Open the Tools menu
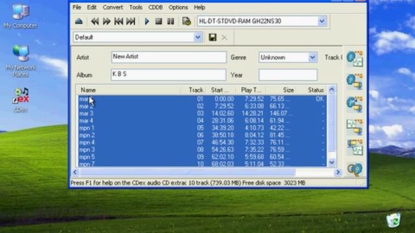This screenshot has width=415, height=233. [136, 7]
